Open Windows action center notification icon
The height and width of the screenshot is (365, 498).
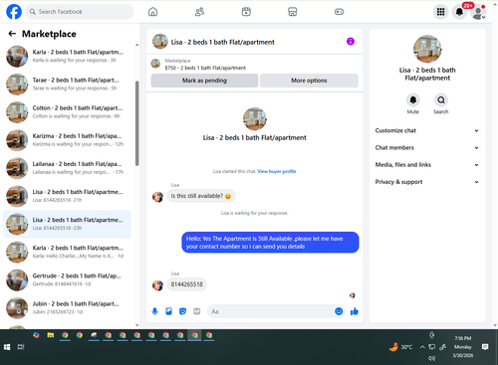[x=485, y=347]
